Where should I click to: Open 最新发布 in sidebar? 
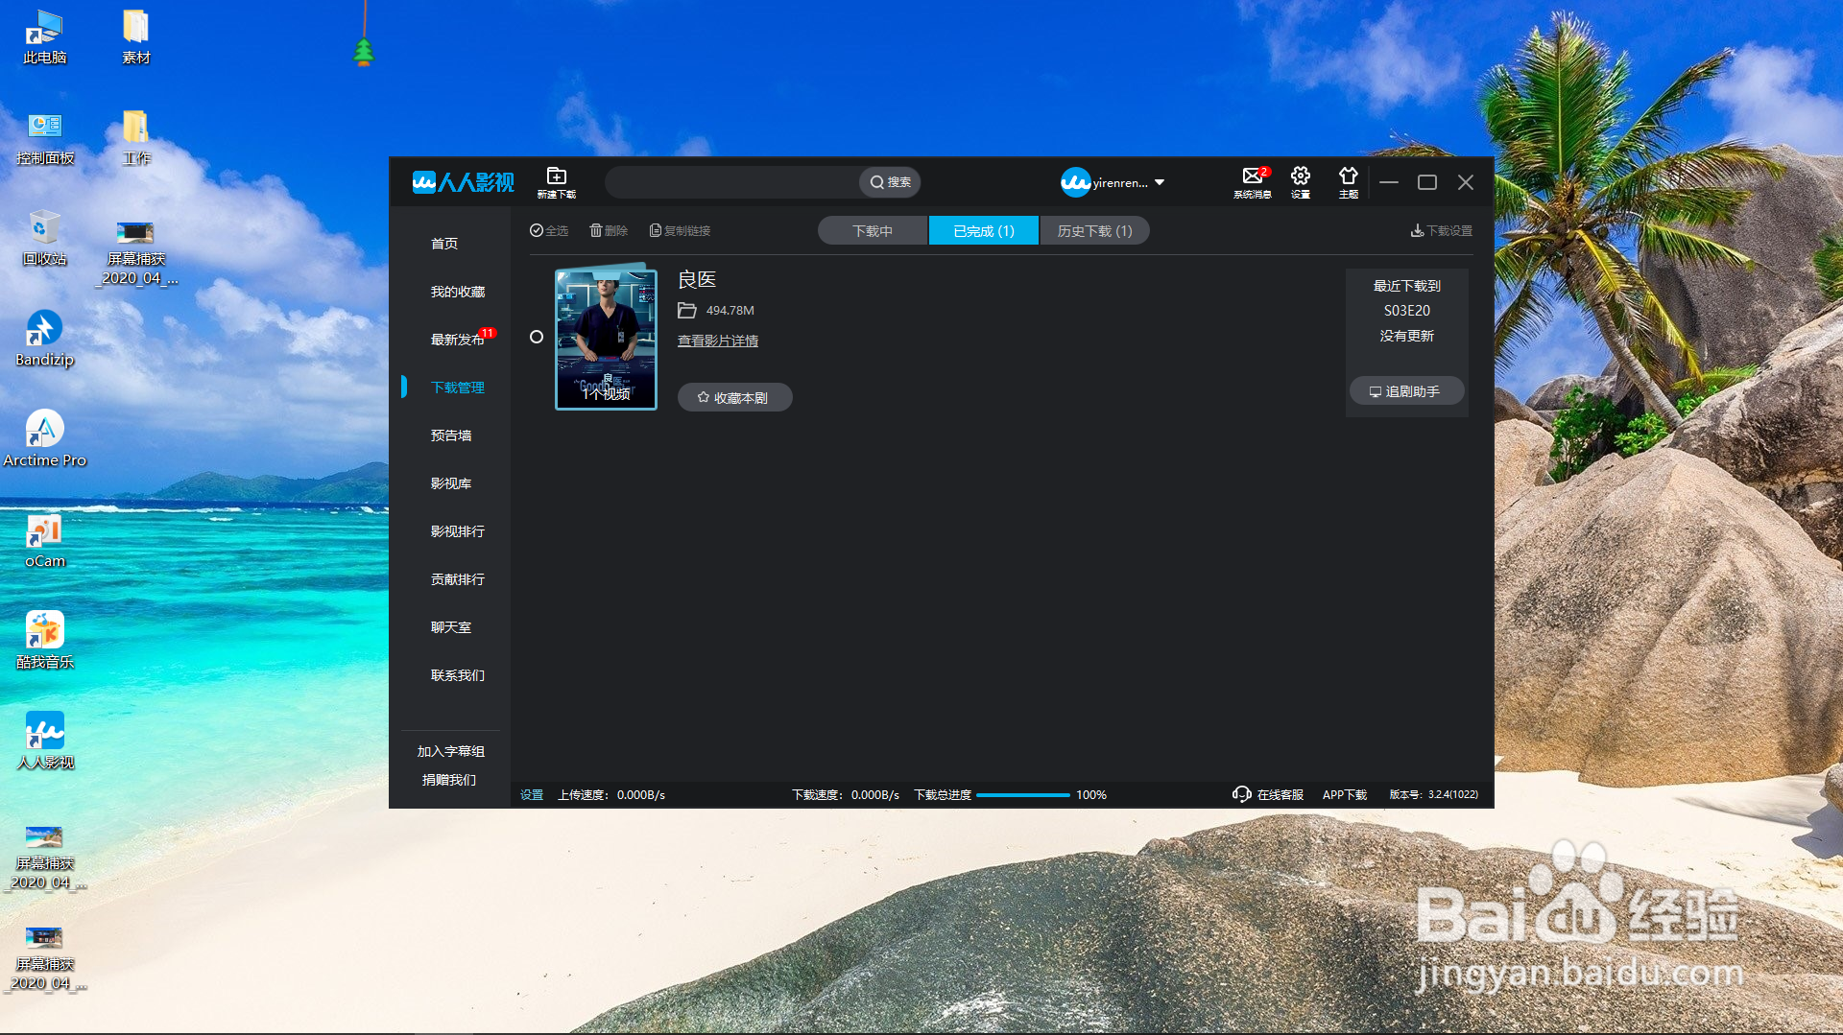click(458, 340)
